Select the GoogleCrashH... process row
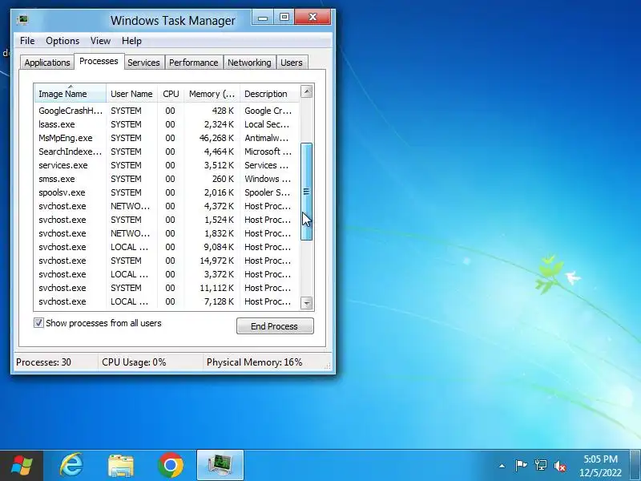 [167, 111]
